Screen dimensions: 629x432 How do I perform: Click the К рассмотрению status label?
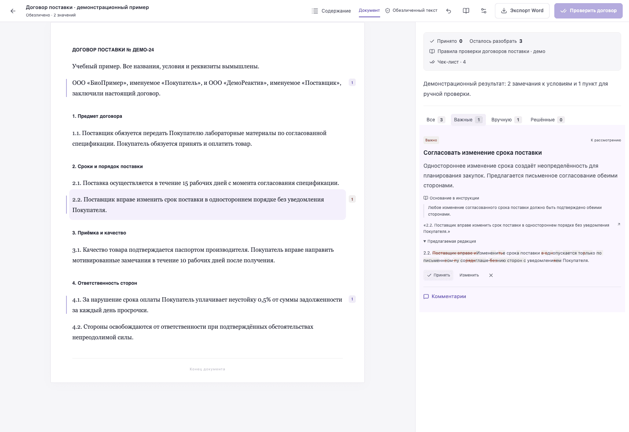(x=606, y=140)
